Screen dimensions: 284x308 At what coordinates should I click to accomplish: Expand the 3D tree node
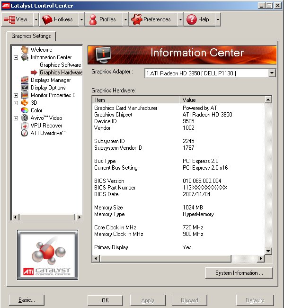[16, 103]
